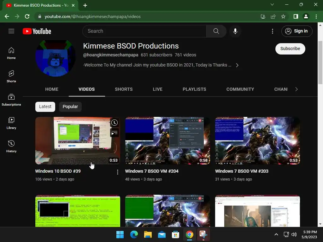Open Windows 7 BSOD VM #204 title
Screen dimensions: 323x242
click(x=152, y=171)
